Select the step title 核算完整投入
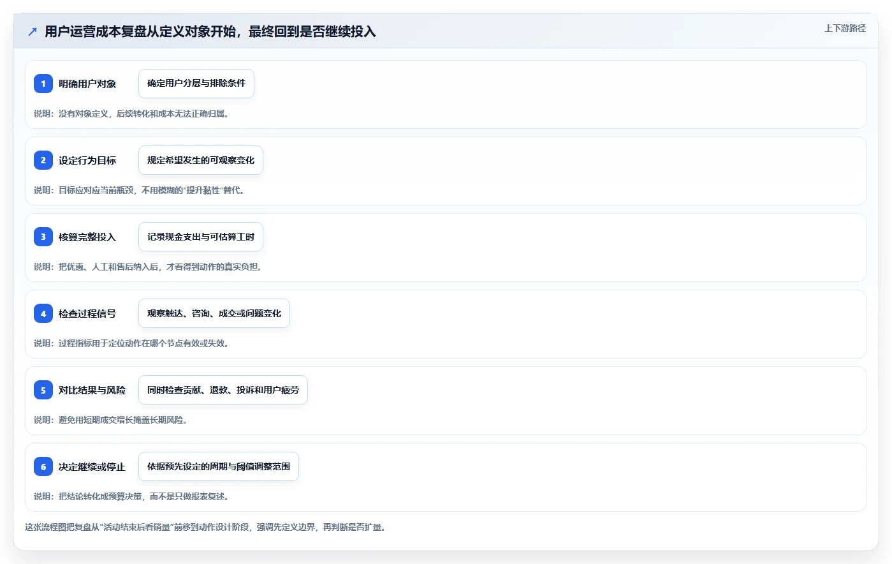 (x=87, y=237)
